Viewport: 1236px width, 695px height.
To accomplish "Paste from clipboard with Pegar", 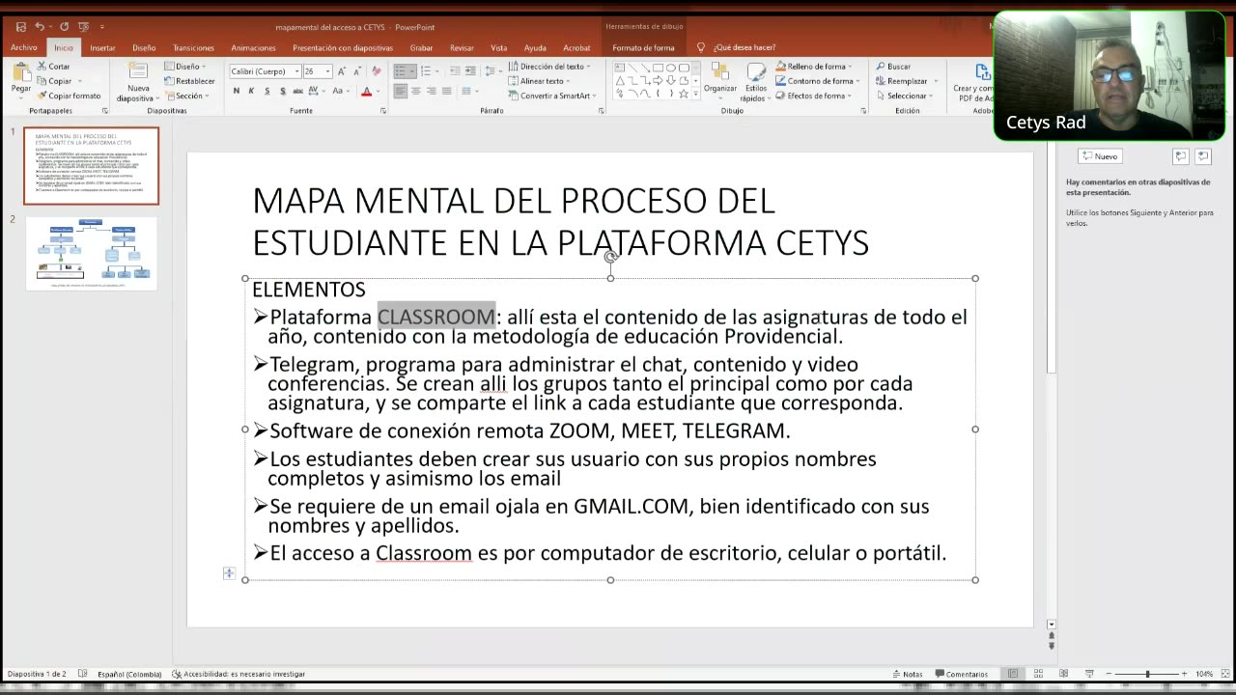I will point(21,79).
